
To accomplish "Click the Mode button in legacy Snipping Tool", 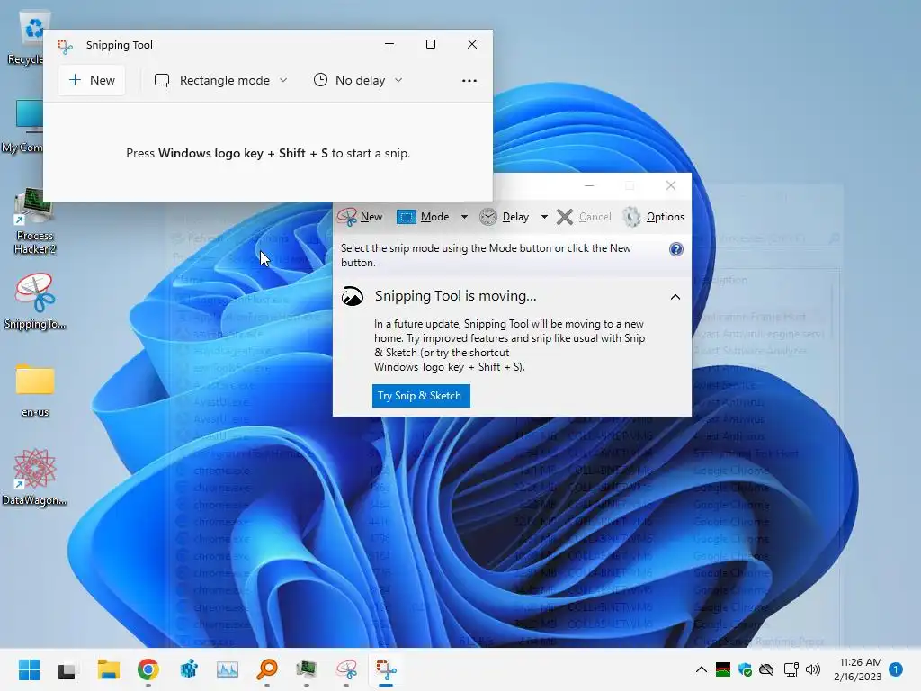I will point(424,217).
